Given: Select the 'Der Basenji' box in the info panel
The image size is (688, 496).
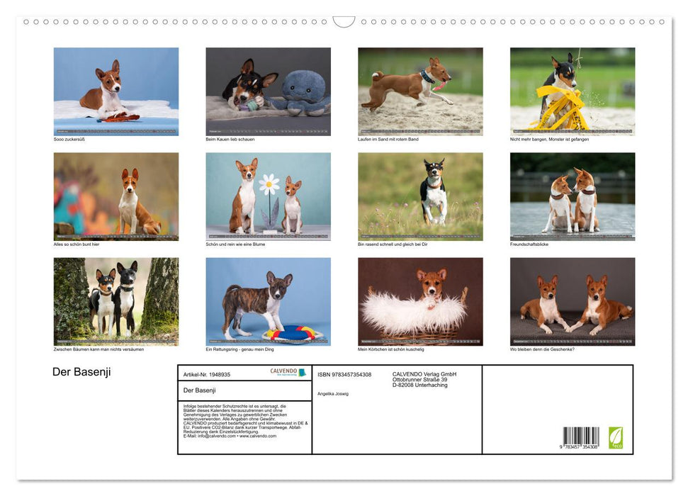Looking at the screenshot, I should tap(213, 390).
